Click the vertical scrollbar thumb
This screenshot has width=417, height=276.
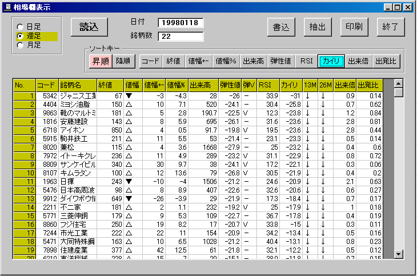click(398, 93)
